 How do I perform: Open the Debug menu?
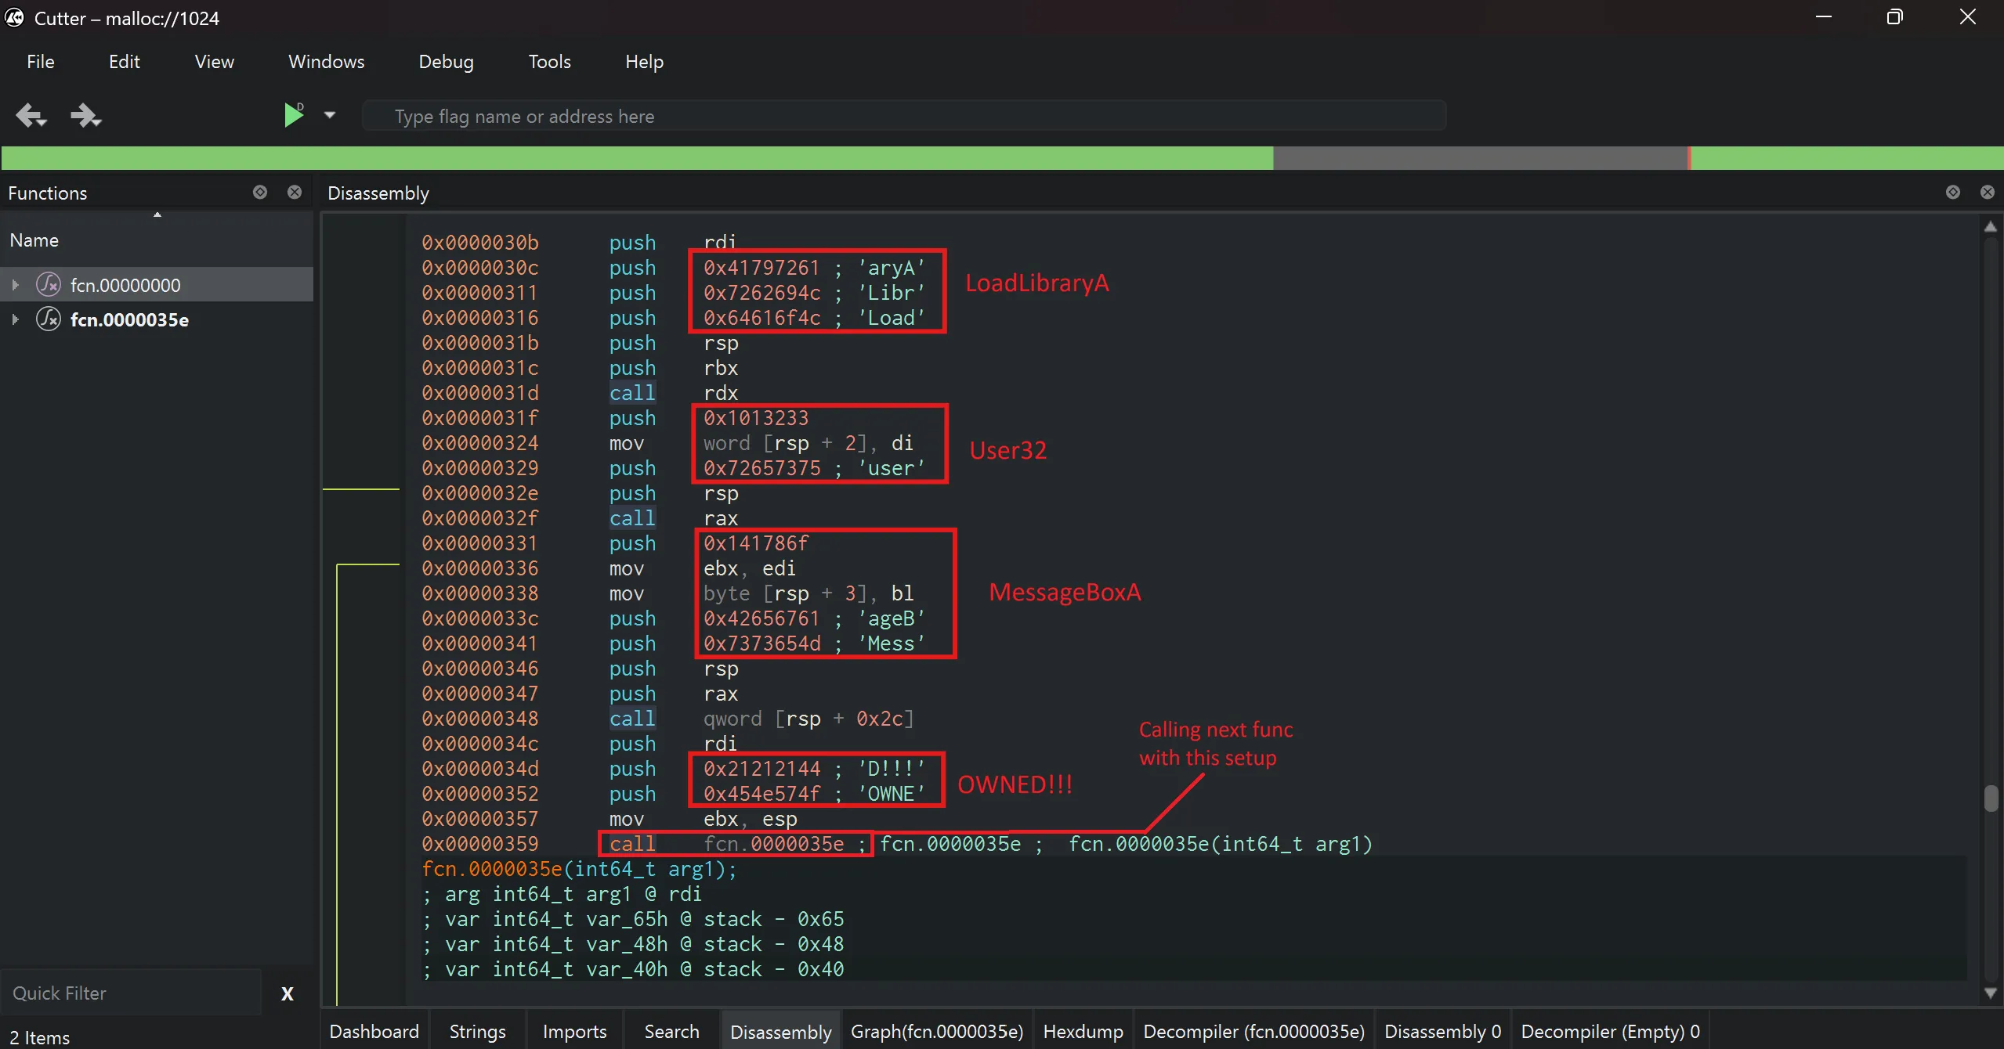click(x=446, y=62)
